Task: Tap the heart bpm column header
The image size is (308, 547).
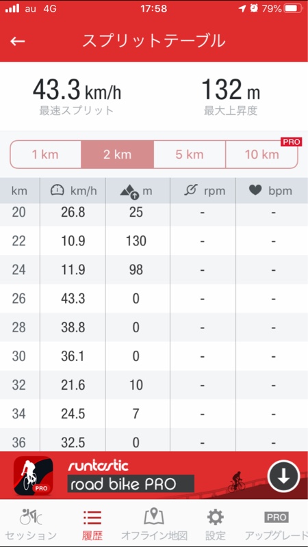Action: tap(270, 191)
